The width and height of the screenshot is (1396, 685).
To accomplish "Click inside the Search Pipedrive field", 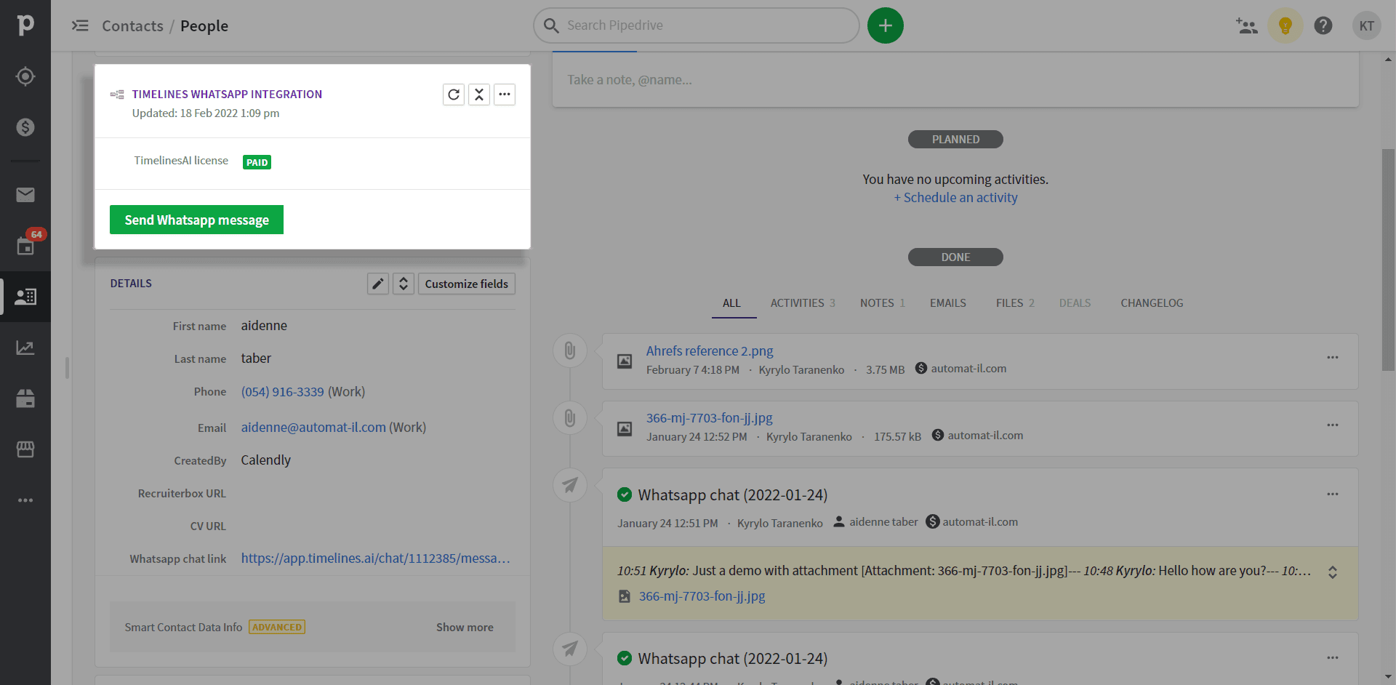I will [x=696, y=25].
